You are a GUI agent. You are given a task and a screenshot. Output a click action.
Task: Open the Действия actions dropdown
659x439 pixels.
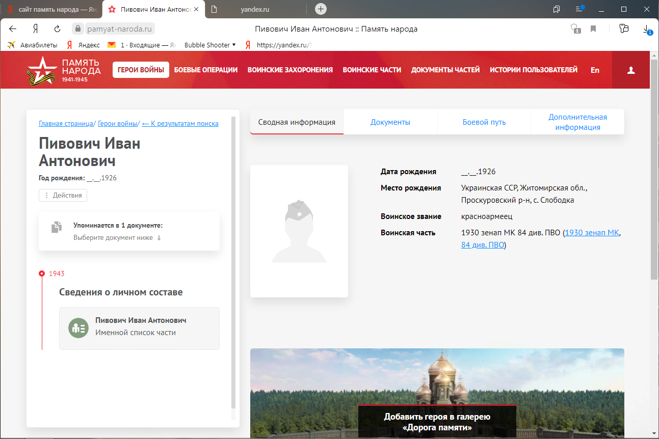click(x=63, y=196)
